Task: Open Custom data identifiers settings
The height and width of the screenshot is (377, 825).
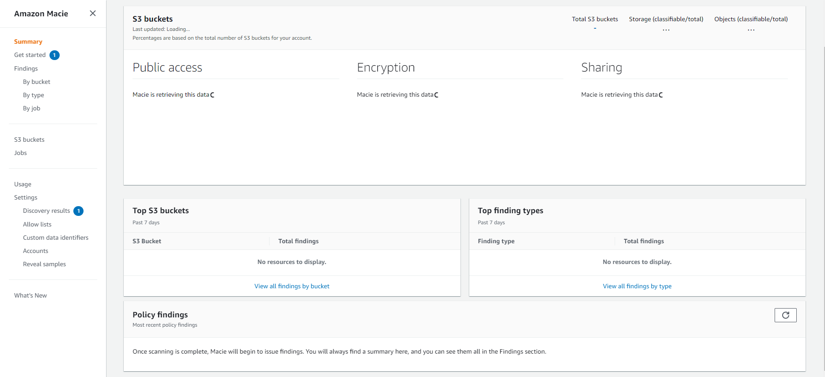Action: tap(56, 238)
